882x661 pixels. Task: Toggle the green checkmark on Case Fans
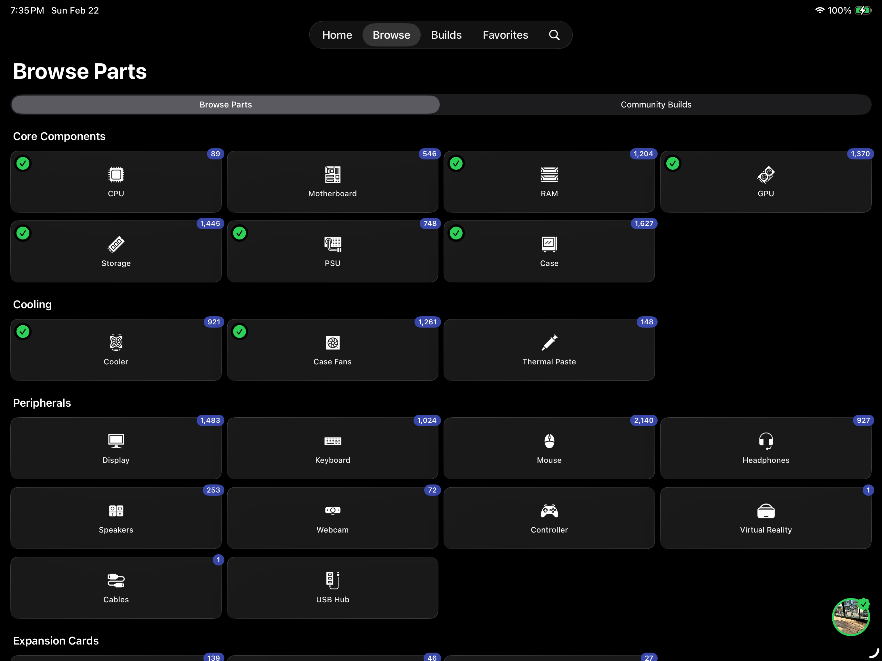coord(240,332)
